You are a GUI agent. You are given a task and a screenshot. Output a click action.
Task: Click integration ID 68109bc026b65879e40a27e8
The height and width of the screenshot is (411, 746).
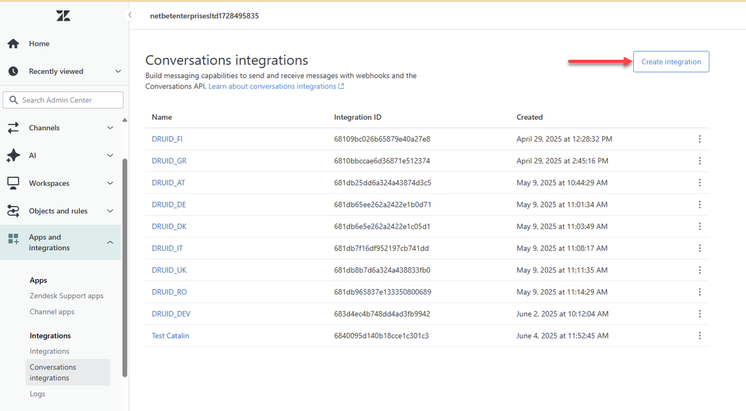pos(382,139)
